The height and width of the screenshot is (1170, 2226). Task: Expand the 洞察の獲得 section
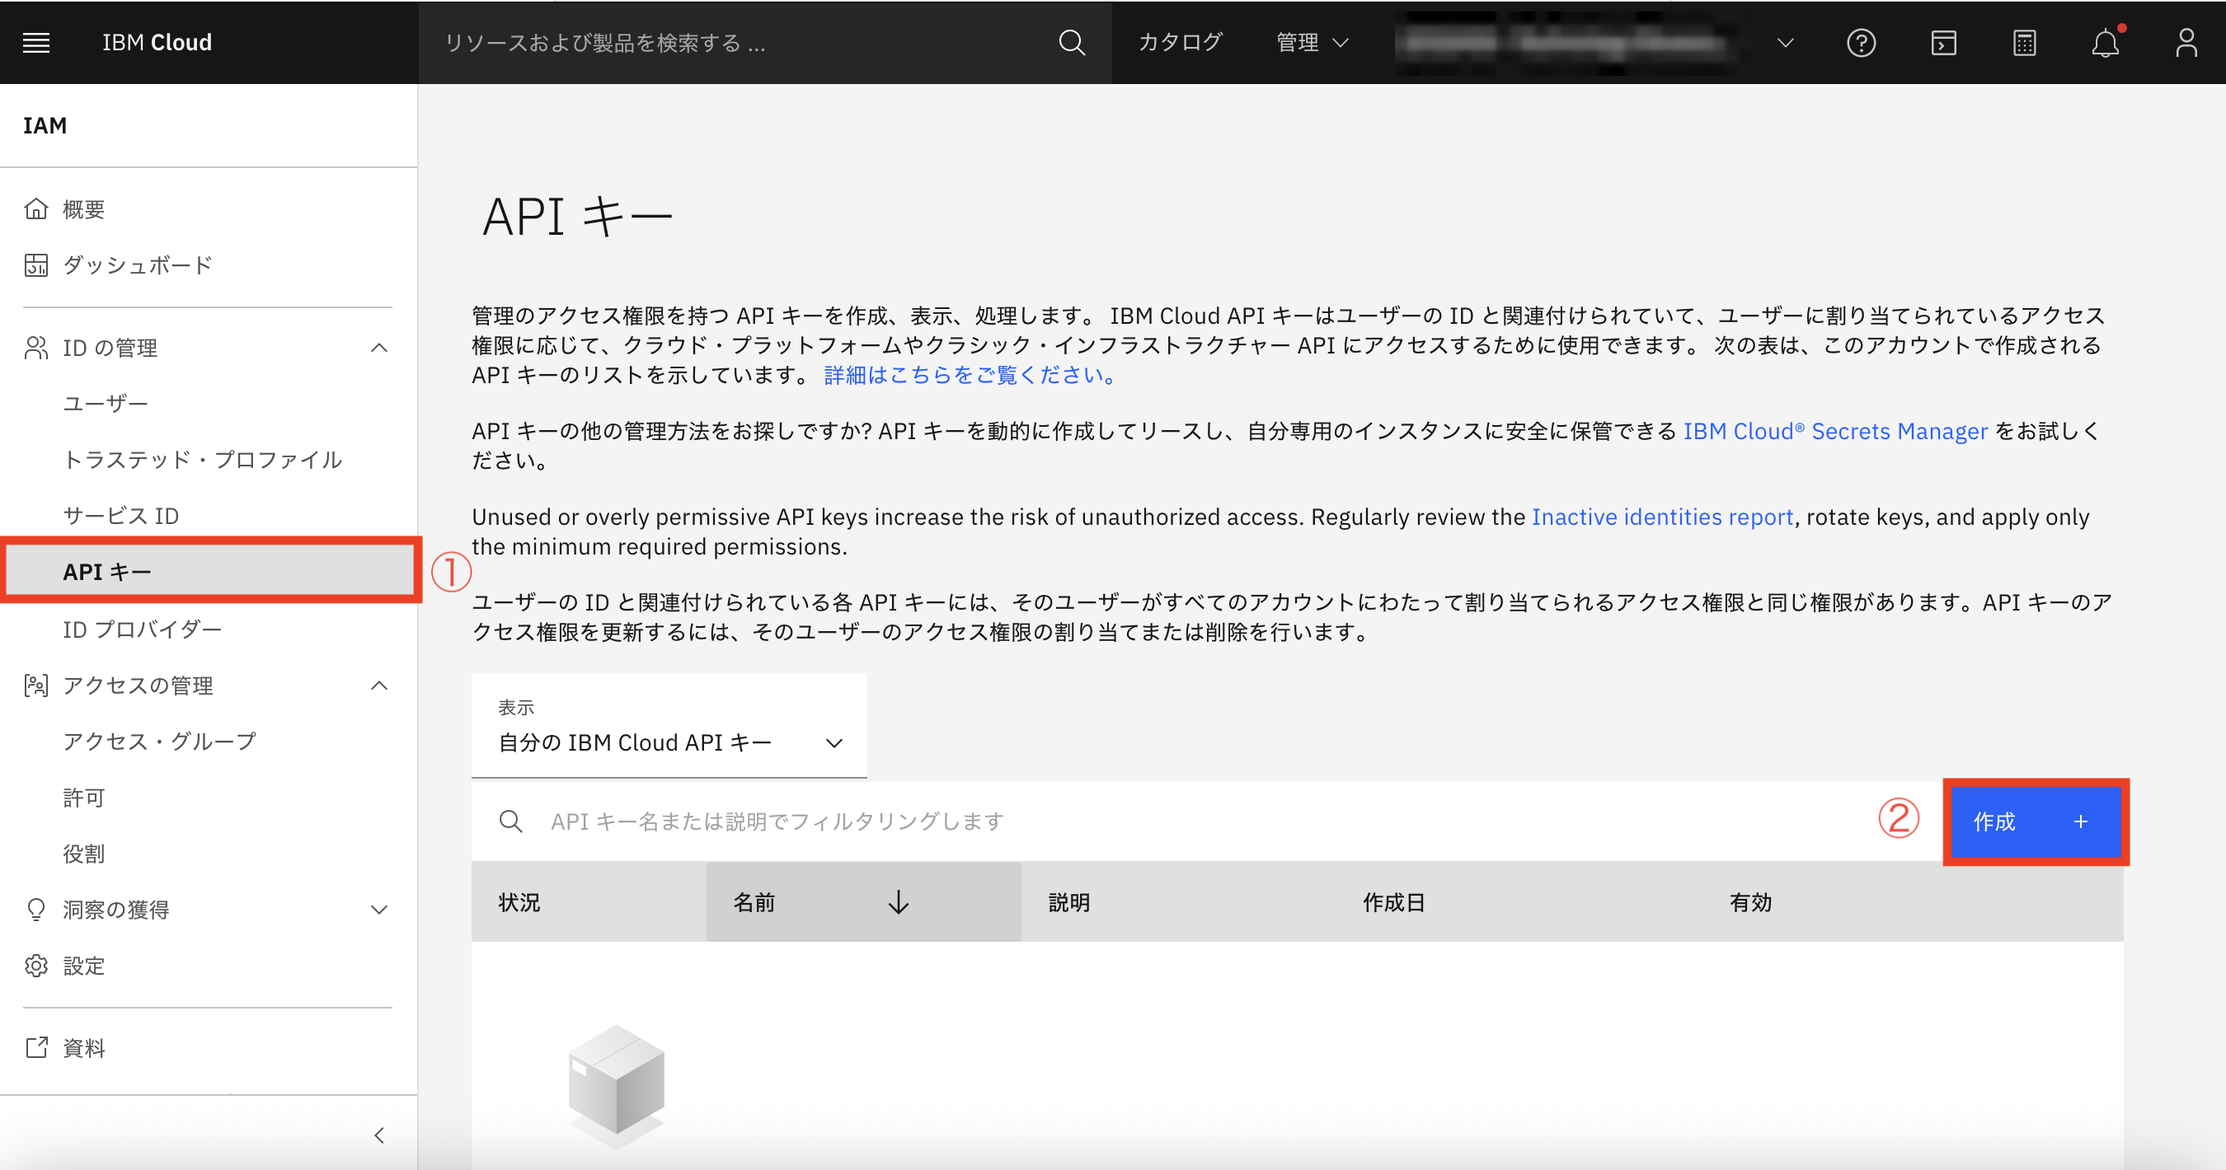tap(378, 910)
